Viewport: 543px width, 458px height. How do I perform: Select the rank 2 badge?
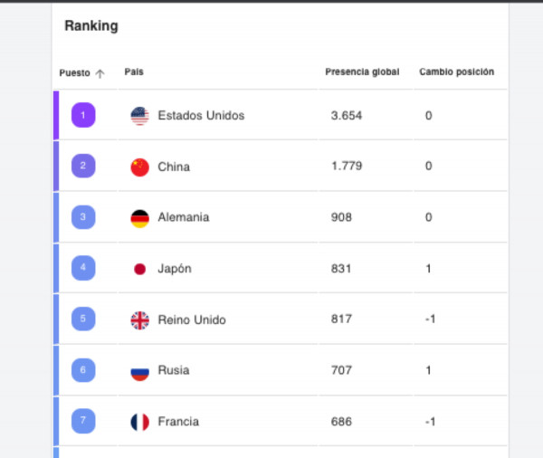[x=83, y=166]
